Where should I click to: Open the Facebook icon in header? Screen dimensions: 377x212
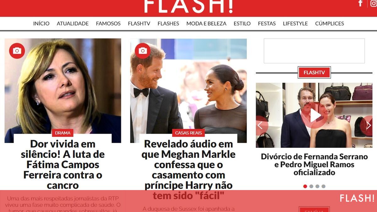pos(360,3)
